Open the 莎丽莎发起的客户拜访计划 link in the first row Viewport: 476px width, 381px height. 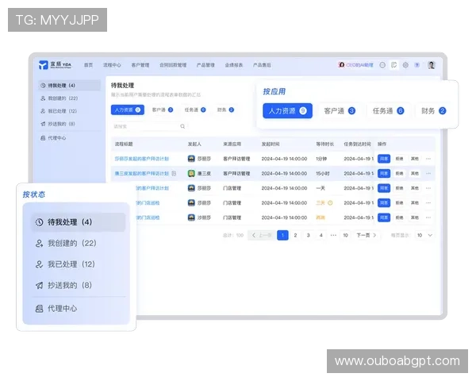142,159
